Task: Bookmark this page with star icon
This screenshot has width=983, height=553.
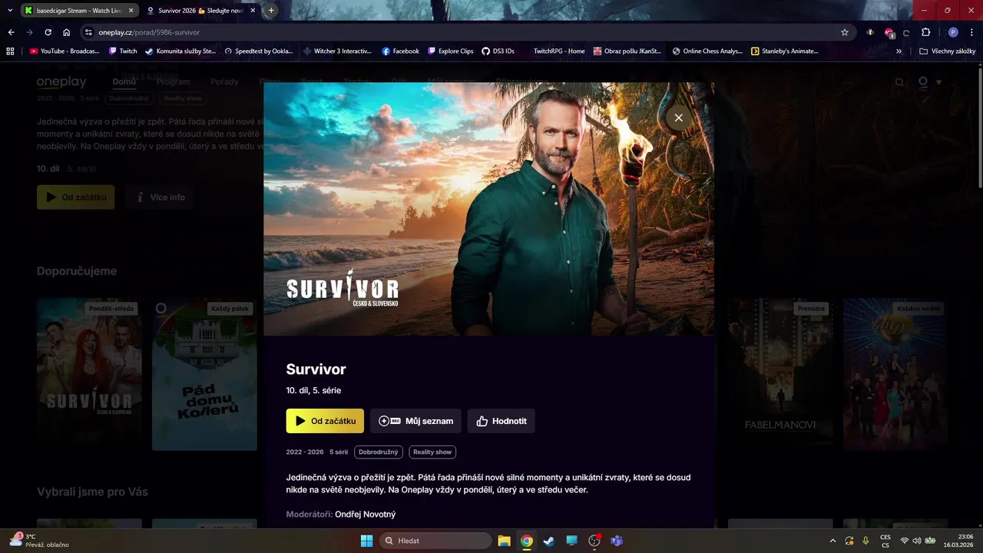Action: [x=845, y=32]
